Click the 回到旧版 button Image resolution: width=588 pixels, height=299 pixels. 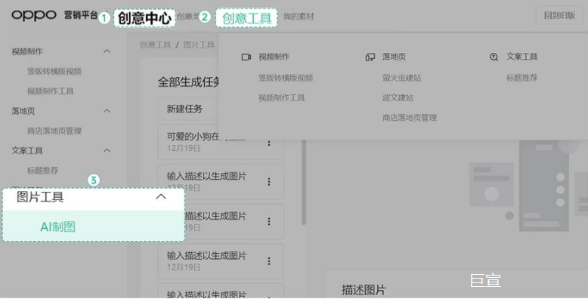coord(559,15)
